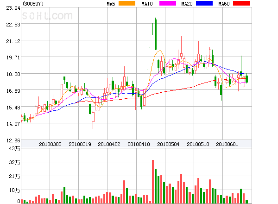Viewport: 278px width, 204px height.
Task: Click the tall green candlestick peaking near 22.53
Action: tap(156, 34)
